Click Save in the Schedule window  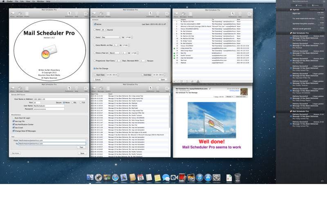click(x=163, y=80)
